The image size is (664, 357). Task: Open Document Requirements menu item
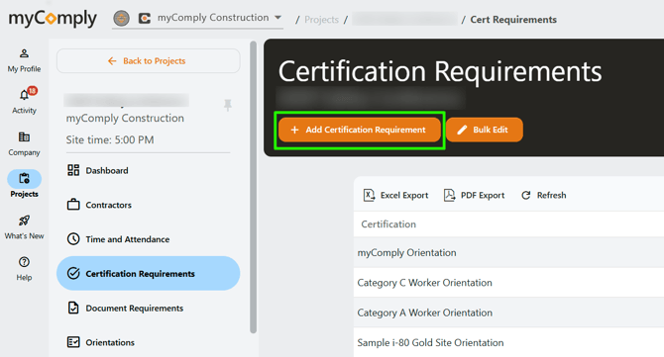click(149, 308)
